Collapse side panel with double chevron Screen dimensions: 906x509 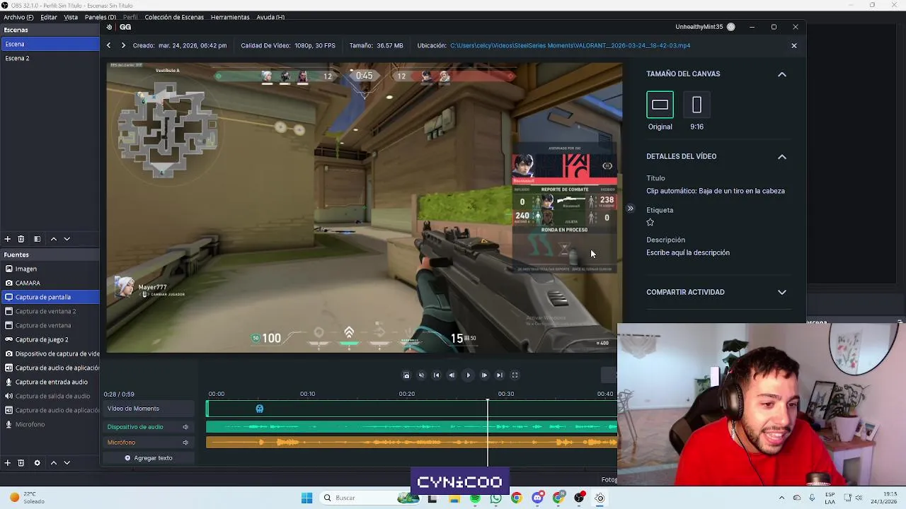(630, 209)
